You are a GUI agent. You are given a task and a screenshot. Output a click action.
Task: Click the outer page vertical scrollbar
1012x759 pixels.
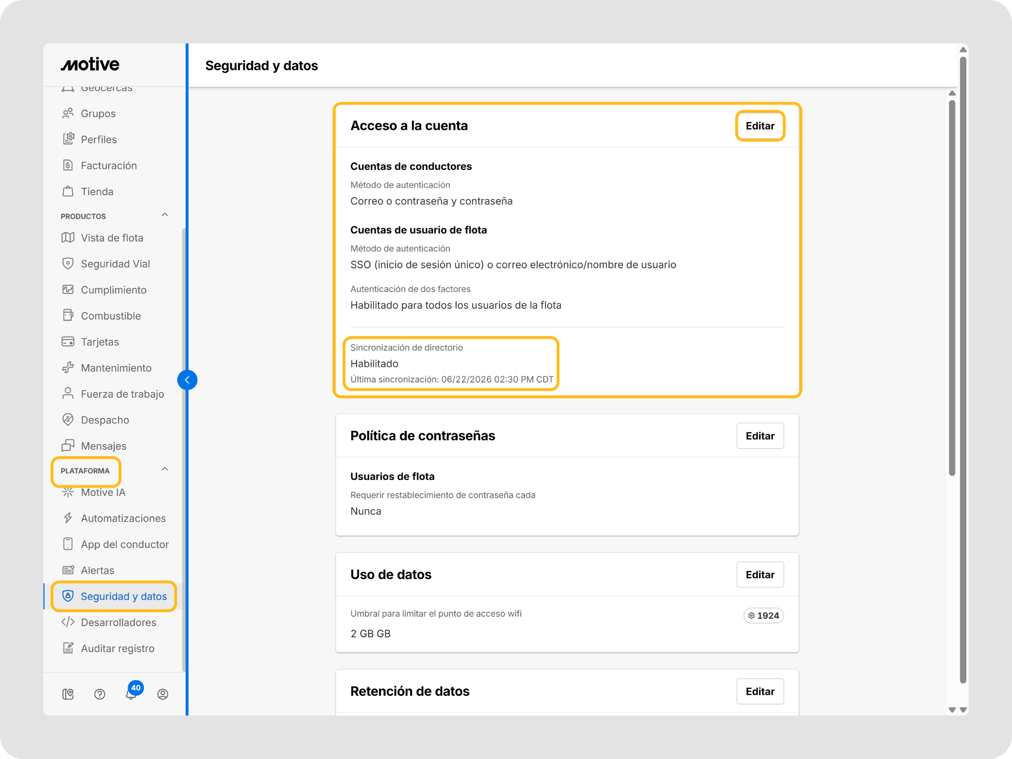[963, 371]
